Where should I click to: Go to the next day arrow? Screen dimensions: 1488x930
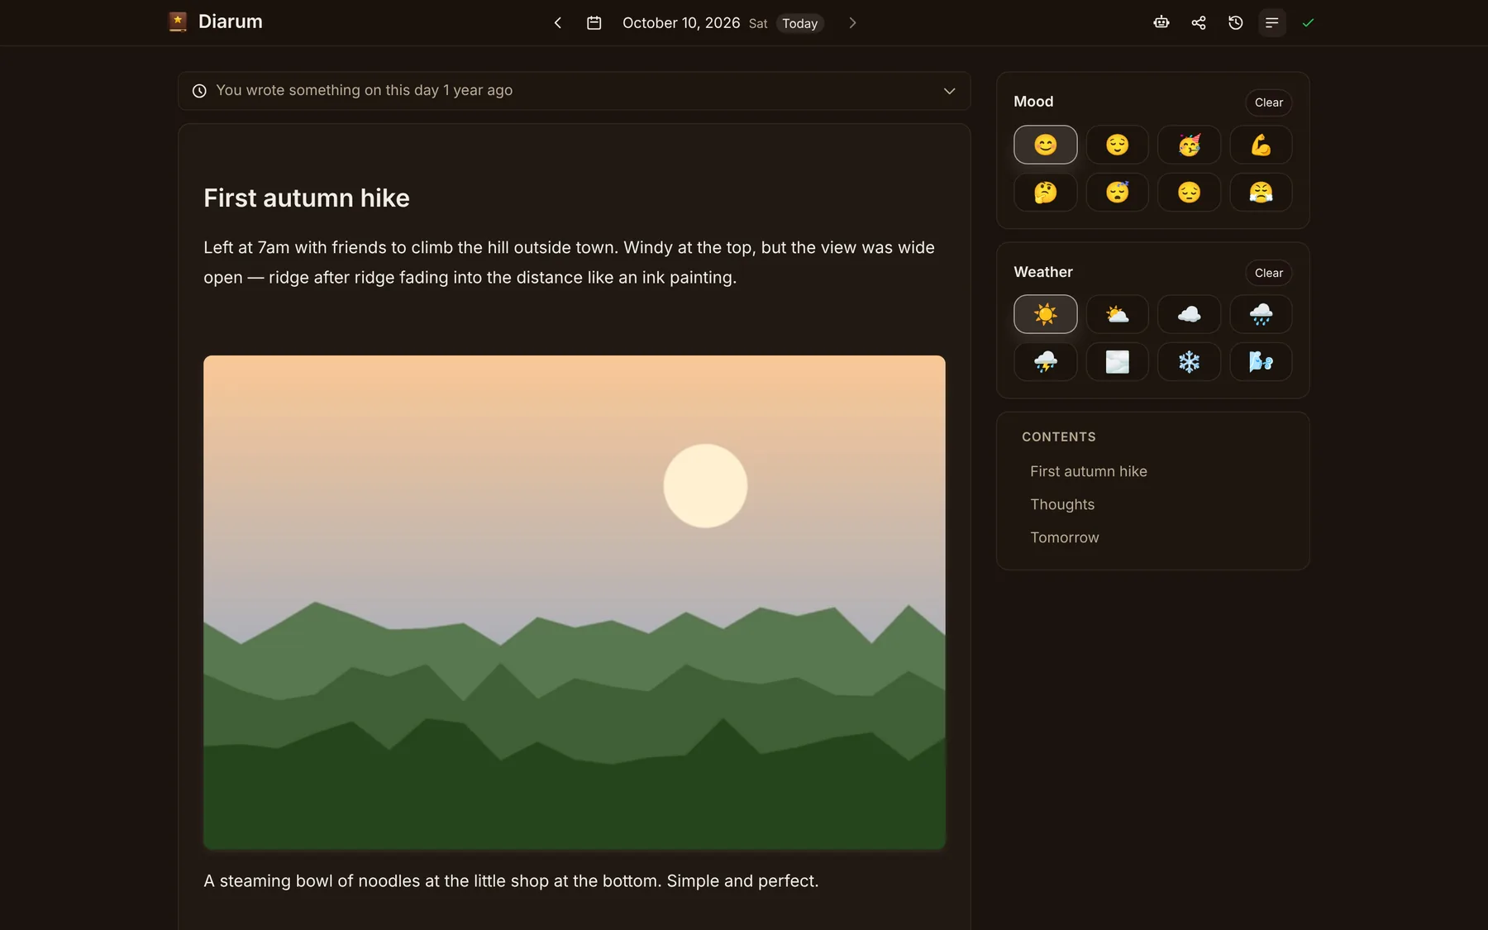point(852,23)
